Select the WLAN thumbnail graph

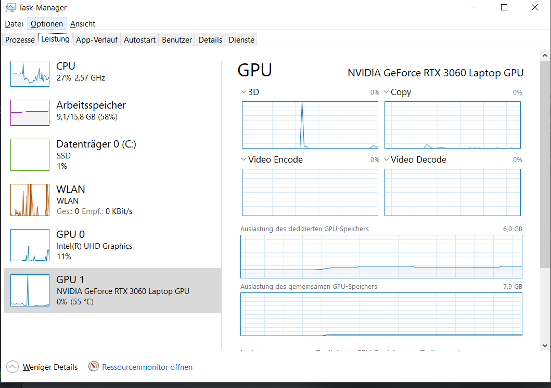tap(30, 200)
